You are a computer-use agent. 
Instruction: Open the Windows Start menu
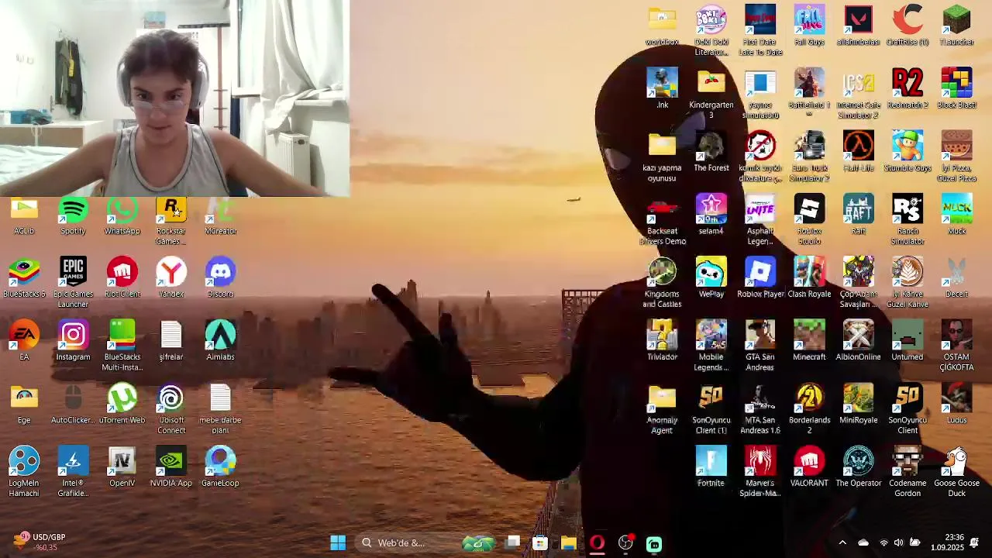click(x=338, y=543)
